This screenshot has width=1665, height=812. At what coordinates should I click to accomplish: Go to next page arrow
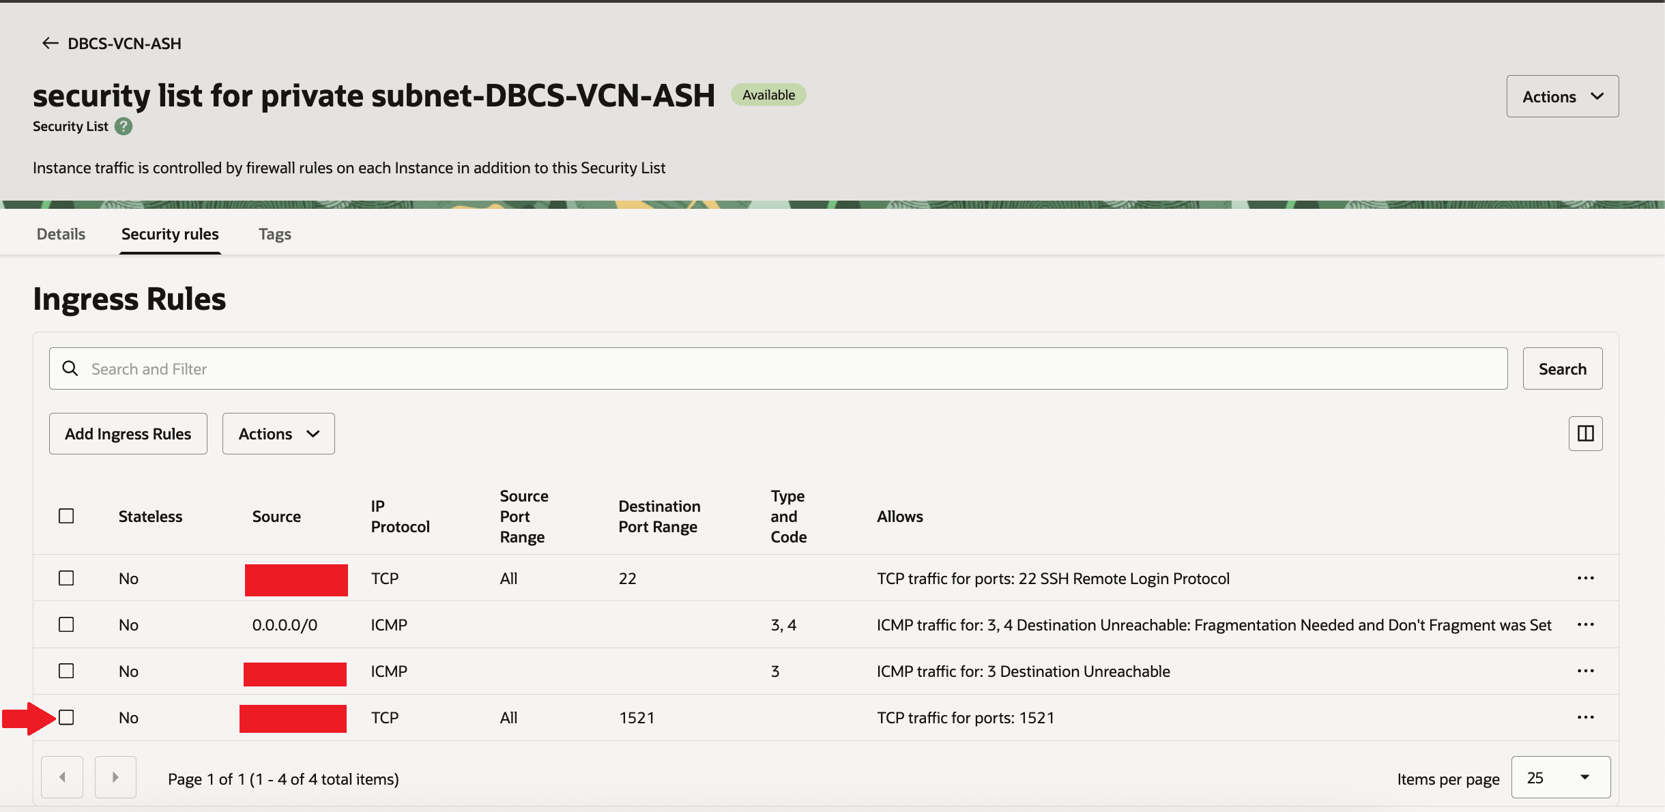(x=115, y=777)
